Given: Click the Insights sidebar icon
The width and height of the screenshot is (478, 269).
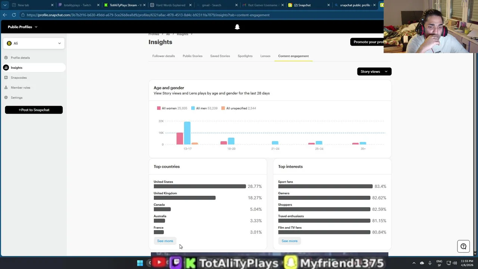Looking at the screenshot, I should [6, 68].
